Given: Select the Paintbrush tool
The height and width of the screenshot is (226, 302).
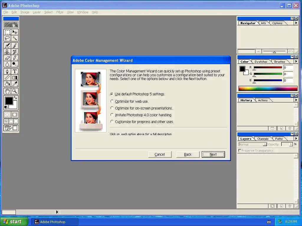Looking at the screenshot, I should (x=15, y=46).
